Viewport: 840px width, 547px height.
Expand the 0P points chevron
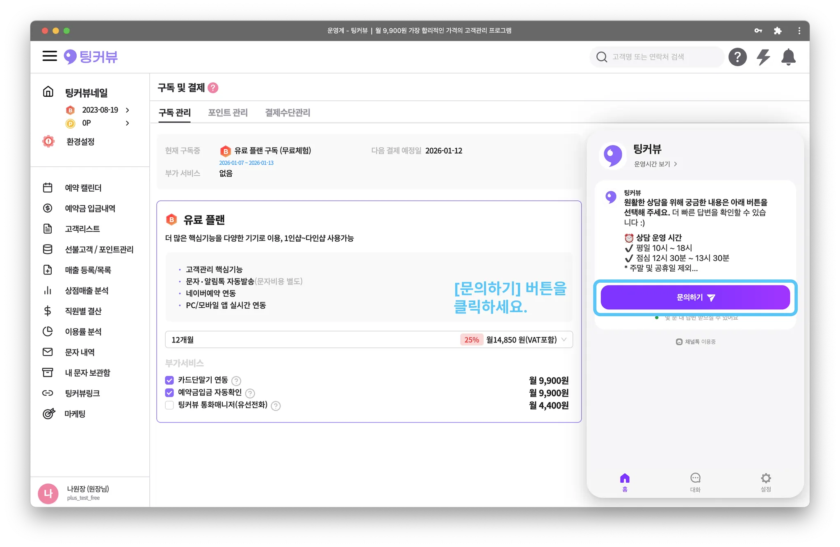click(x=128, y=123)
